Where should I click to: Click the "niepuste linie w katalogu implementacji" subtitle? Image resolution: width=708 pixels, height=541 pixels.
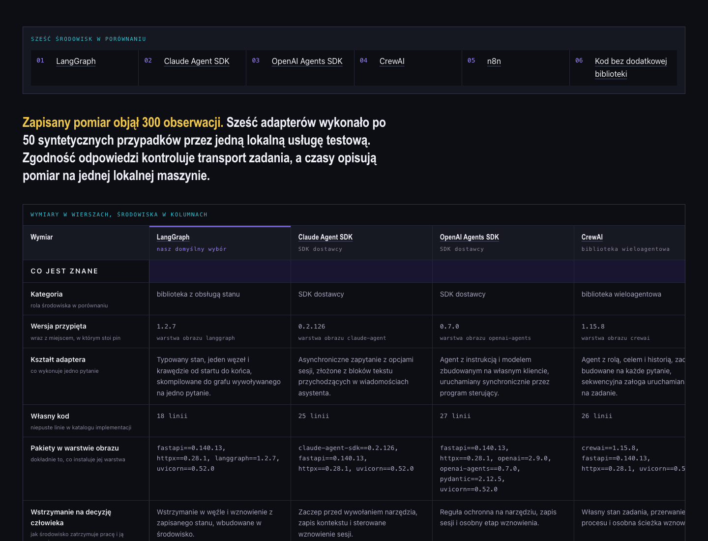pyautogui.click(x=81, y=427)
